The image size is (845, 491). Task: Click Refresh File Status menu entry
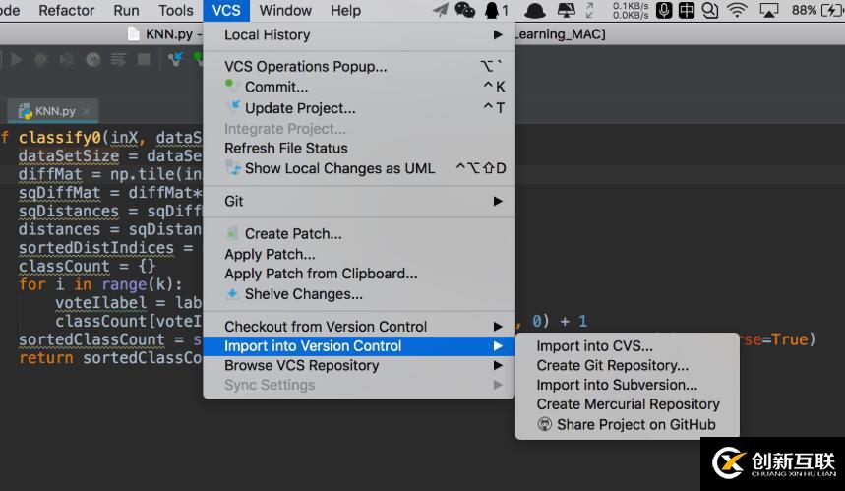pos(285,148)
